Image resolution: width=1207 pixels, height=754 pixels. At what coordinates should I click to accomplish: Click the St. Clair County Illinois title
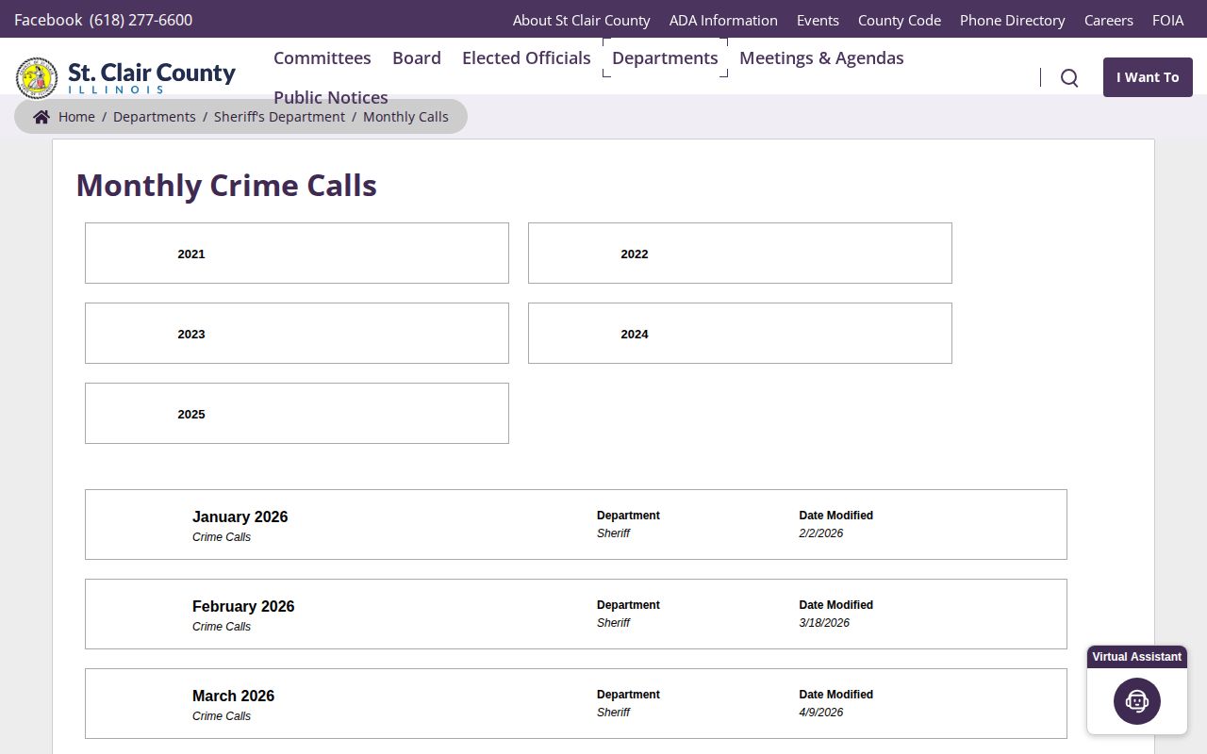click(152, 77)
